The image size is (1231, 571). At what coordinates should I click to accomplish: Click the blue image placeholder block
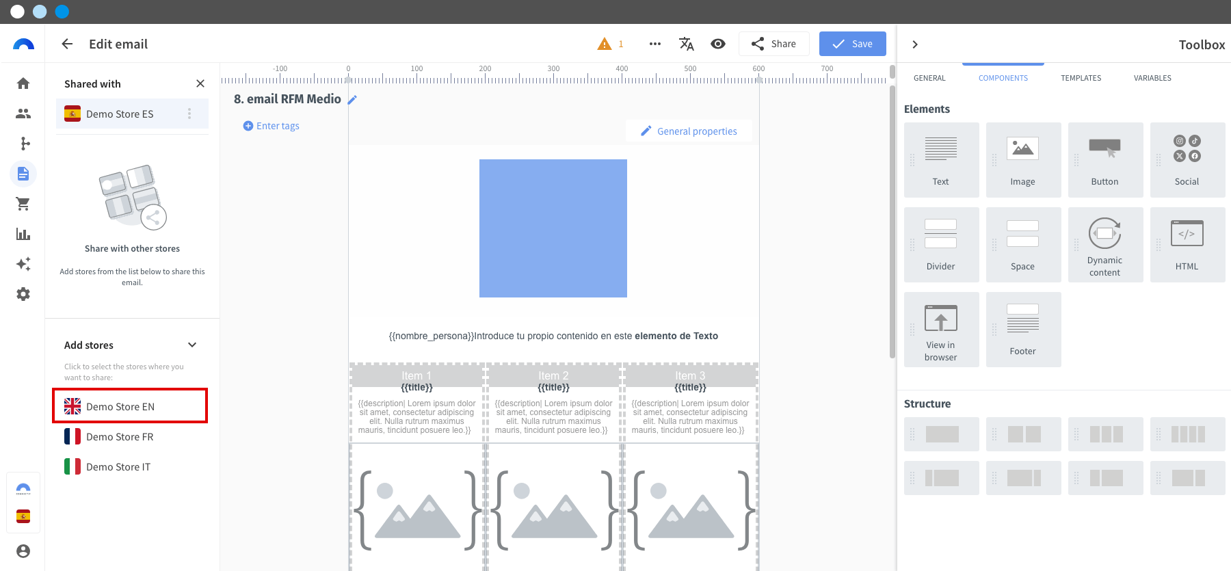[553, 228]
